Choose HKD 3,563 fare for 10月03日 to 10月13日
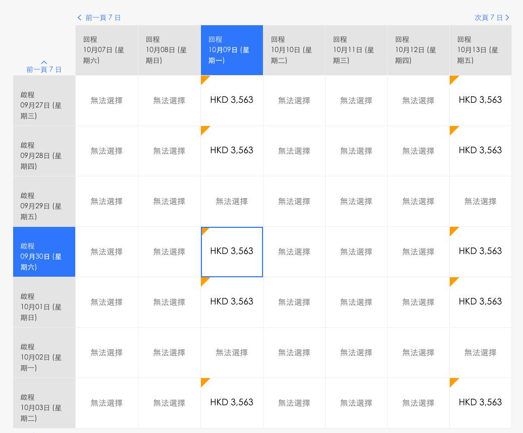 pyautogui.click(x=480, y=403)
